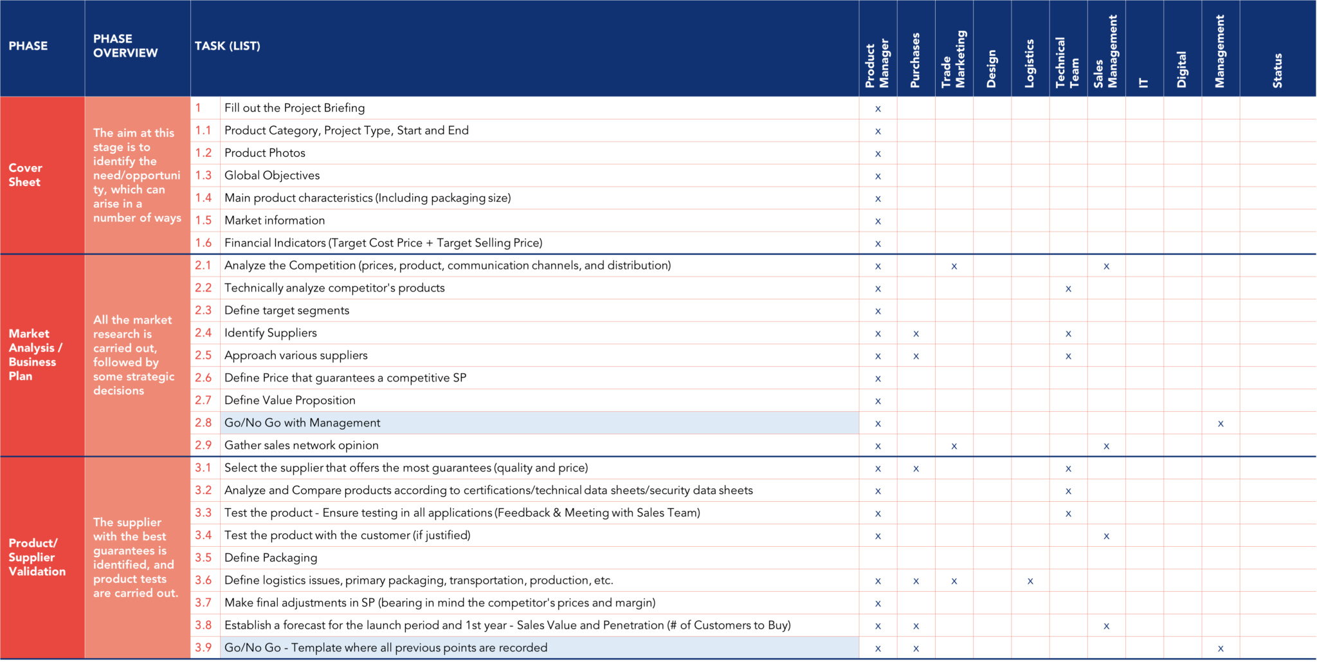Click the Product/Supplier Validation phase cell
The width and height of the screenshot is (1317, 662).
pos(42,557)
